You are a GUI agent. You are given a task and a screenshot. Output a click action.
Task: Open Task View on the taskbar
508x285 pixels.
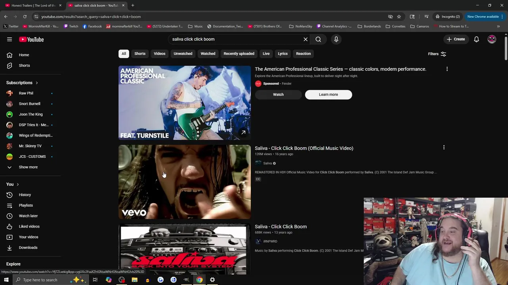95,280
